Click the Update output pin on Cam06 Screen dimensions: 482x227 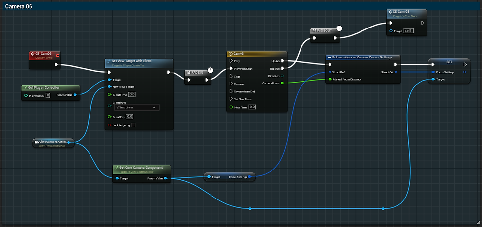tap(283, 61)
